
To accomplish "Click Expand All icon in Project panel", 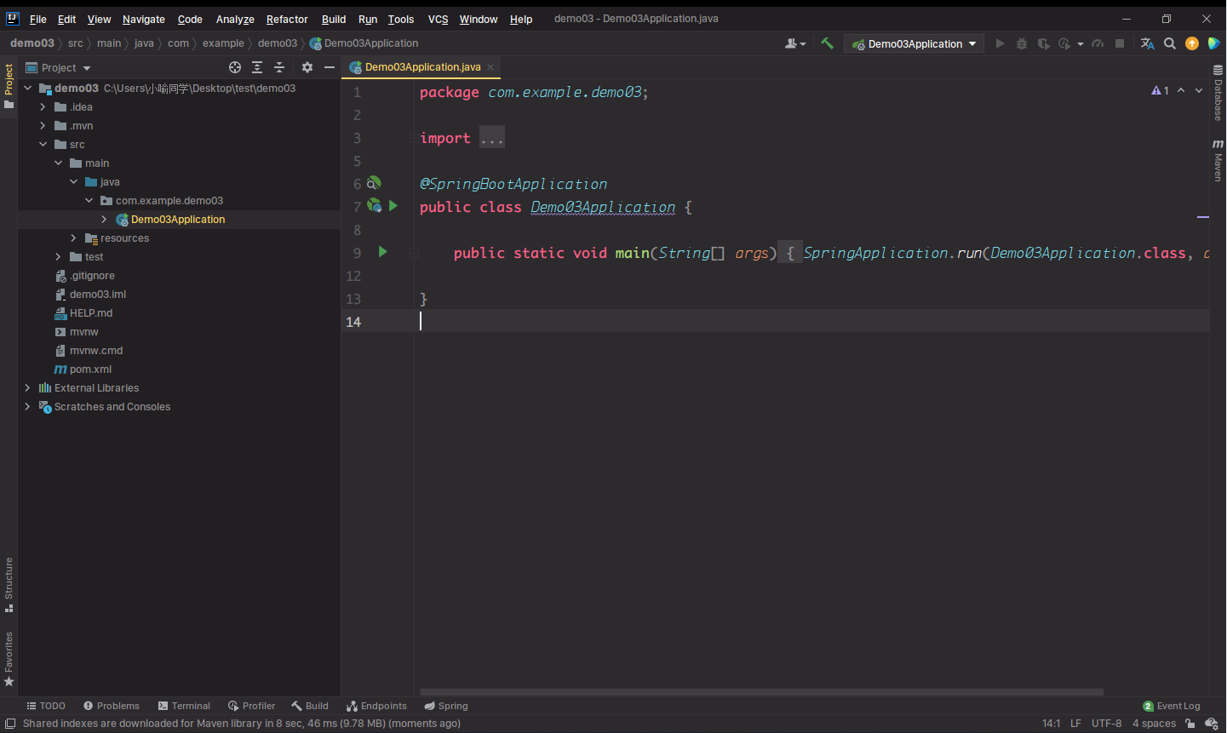I will tap(257, 67).
